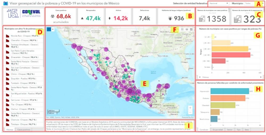Zoom out with the map minus button
The height and width of the screenshot is (135, 266).
coord(190,112)
